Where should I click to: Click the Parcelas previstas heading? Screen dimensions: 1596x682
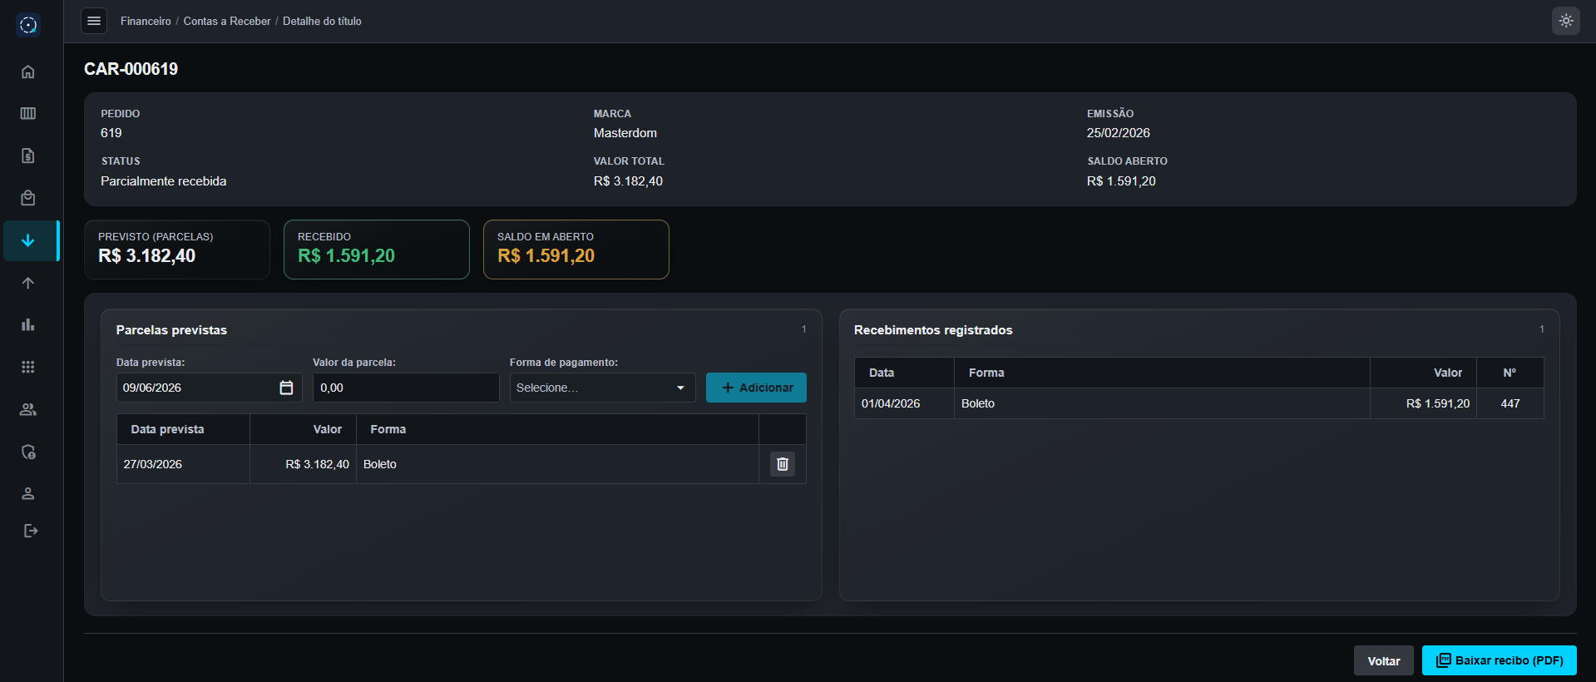click(x=171, y=330)
